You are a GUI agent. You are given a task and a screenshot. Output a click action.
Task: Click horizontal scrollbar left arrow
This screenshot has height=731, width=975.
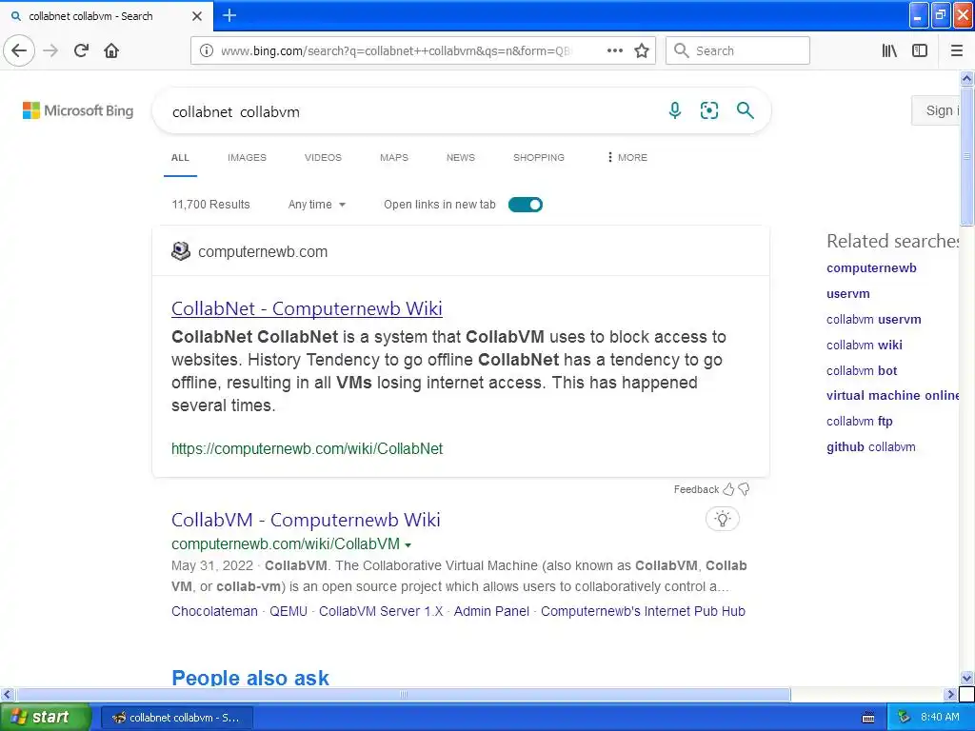point(7,694)
